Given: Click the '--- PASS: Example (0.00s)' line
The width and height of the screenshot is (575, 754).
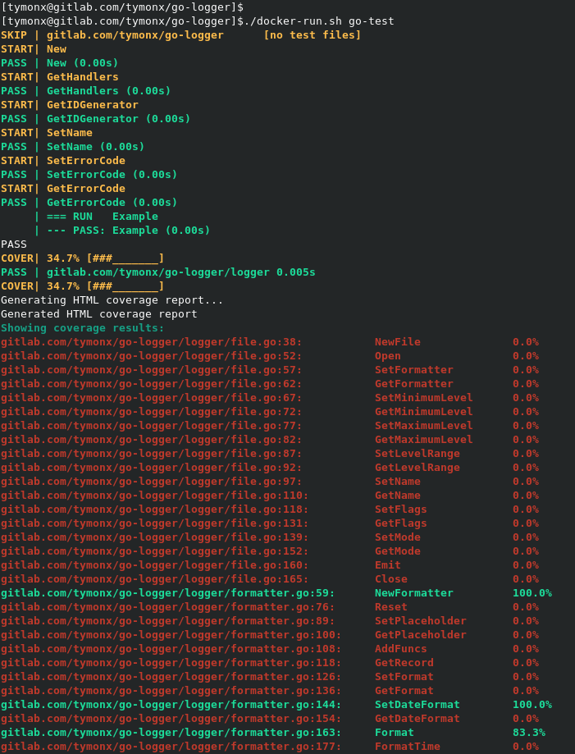Looking at the screenshot, I should 128,231.
